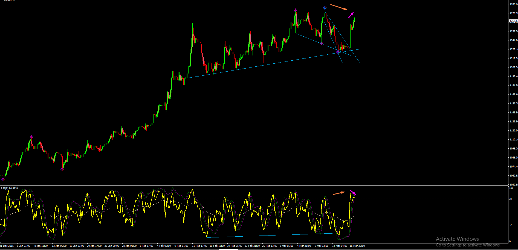Select the orange arrow in the RSI panel
The height and width of the screenshot is (250, 518).
[x=339, y=193]
